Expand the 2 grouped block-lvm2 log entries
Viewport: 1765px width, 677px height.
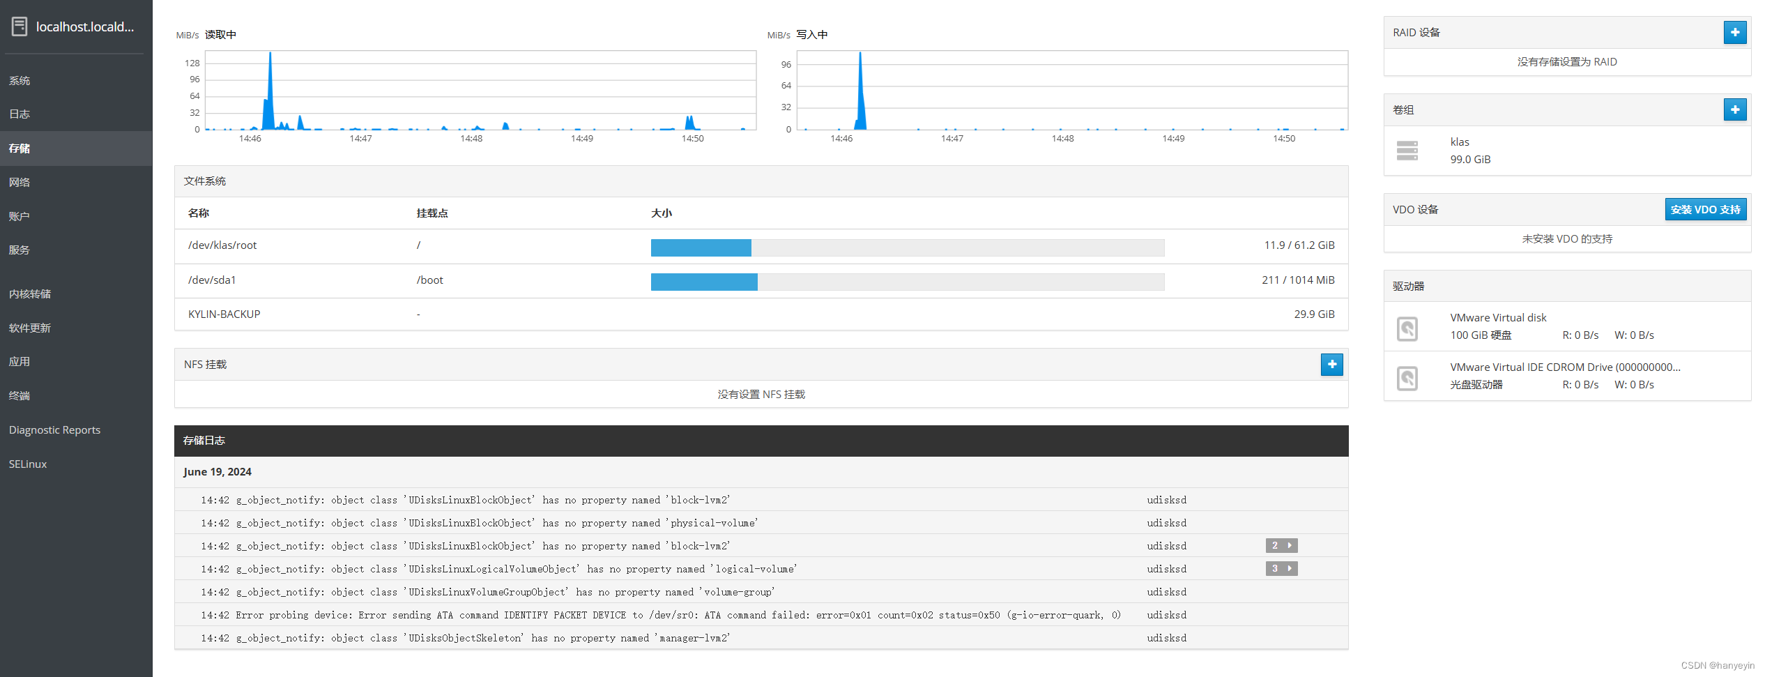(1281, 545)
